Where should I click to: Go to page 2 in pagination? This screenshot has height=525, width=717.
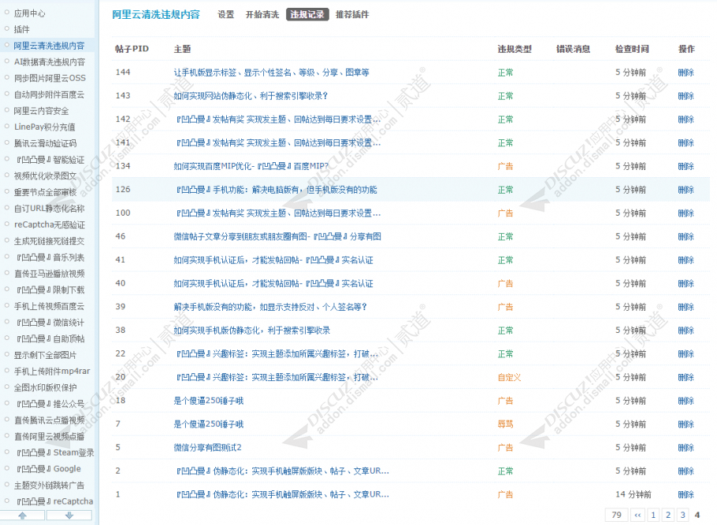[668, 515]
